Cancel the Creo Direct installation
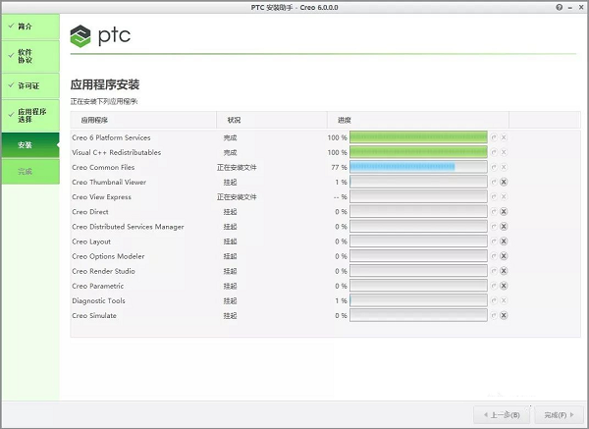Image resolution: width=589 pixels, height=429 pixels. (504, 212)
